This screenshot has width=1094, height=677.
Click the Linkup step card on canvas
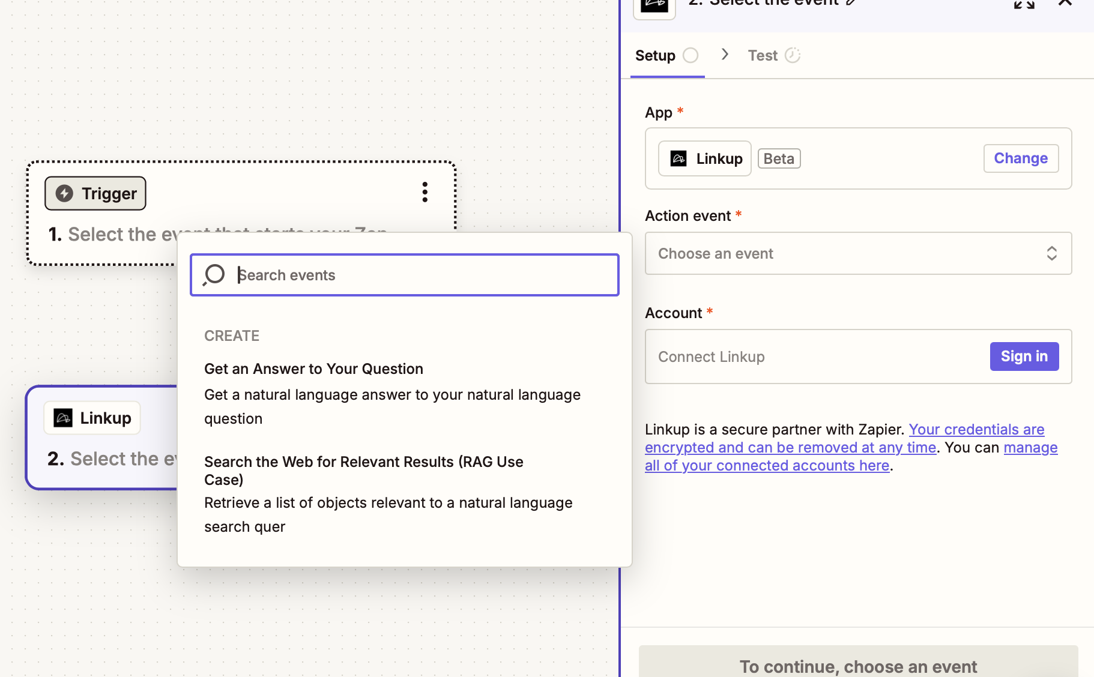pos(102,438)
